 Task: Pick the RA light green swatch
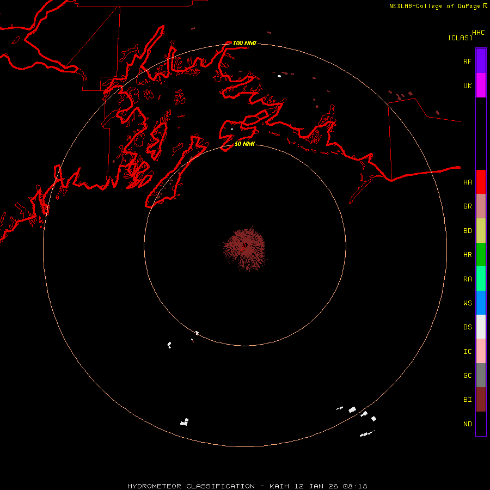[481, 279]
